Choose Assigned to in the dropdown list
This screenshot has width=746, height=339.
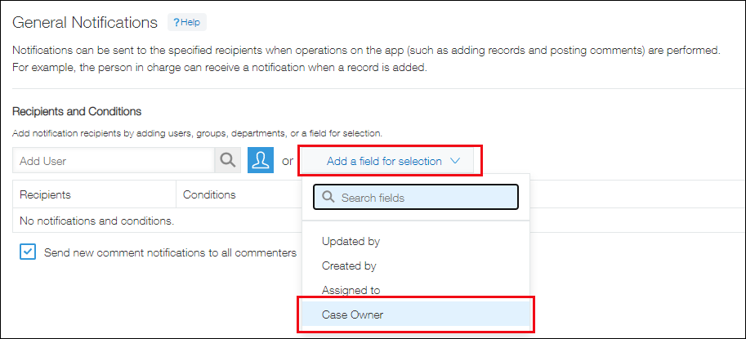[x=351, y=290]
